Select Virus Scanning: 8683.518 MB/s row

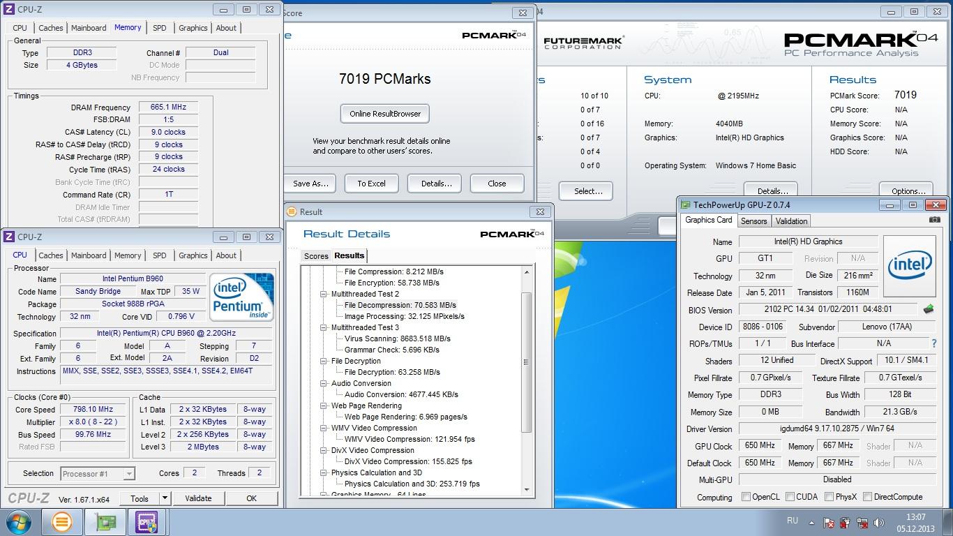coord(397,338)
